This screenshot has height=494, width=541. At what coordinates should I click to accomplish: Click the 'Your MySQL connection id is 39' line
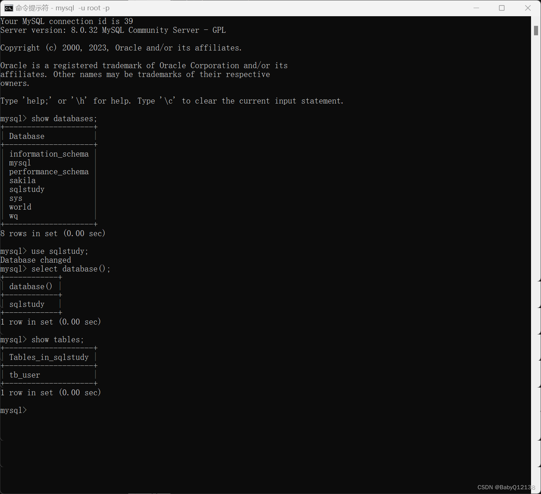point(67,21)
